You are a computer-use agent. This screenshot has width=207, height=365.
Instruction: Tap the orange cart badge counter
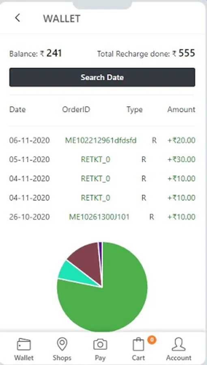(152, 340)
